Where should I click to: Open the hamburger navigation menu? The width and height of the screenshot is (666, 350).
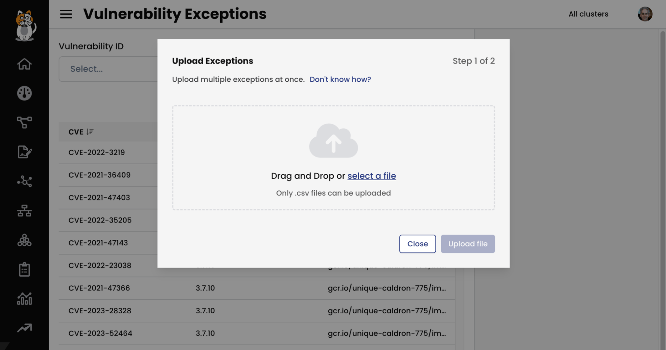pyautogui.click(x=66, y=14)
